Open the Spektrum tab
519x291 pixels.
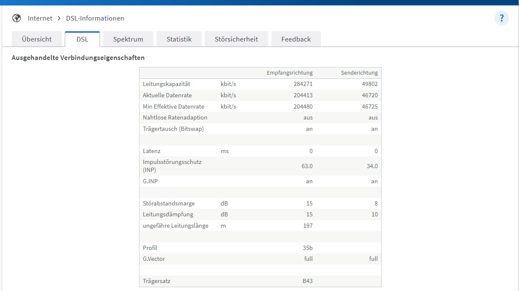(128, 39)
